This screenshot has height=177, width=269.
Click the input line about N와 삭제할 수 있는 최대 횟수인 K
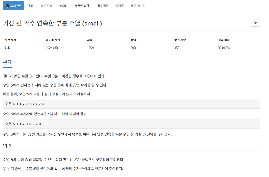pos(63,160)
